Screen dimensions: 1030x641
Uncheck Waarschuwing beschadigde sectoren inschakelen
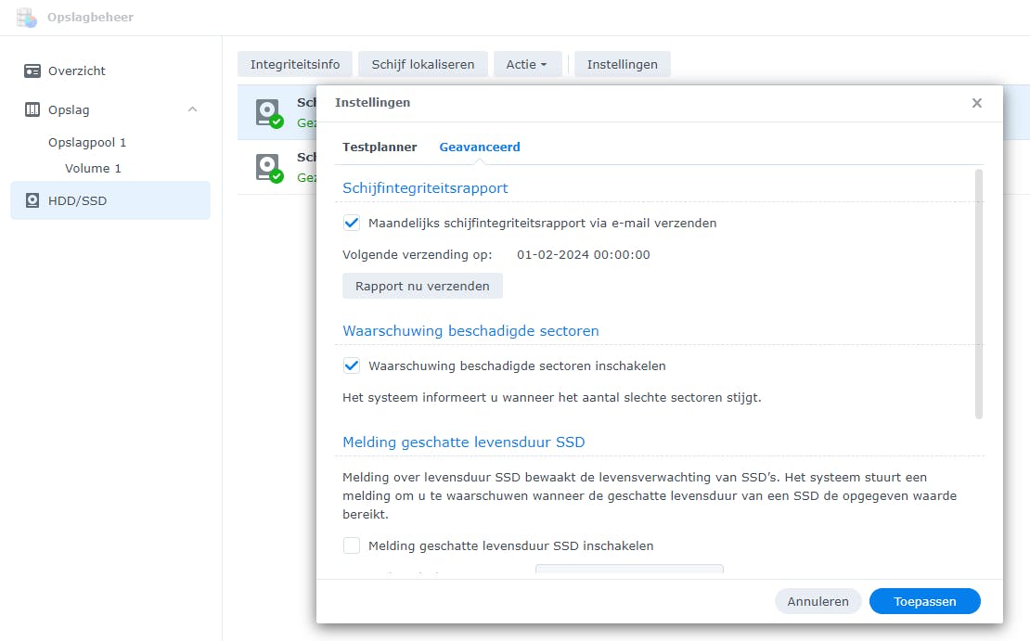tap(352, 365)
